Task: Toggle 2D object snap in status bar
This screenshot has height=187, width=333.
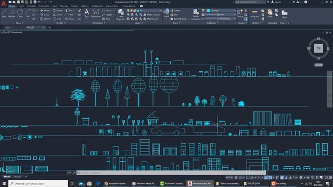Action: 270,178
